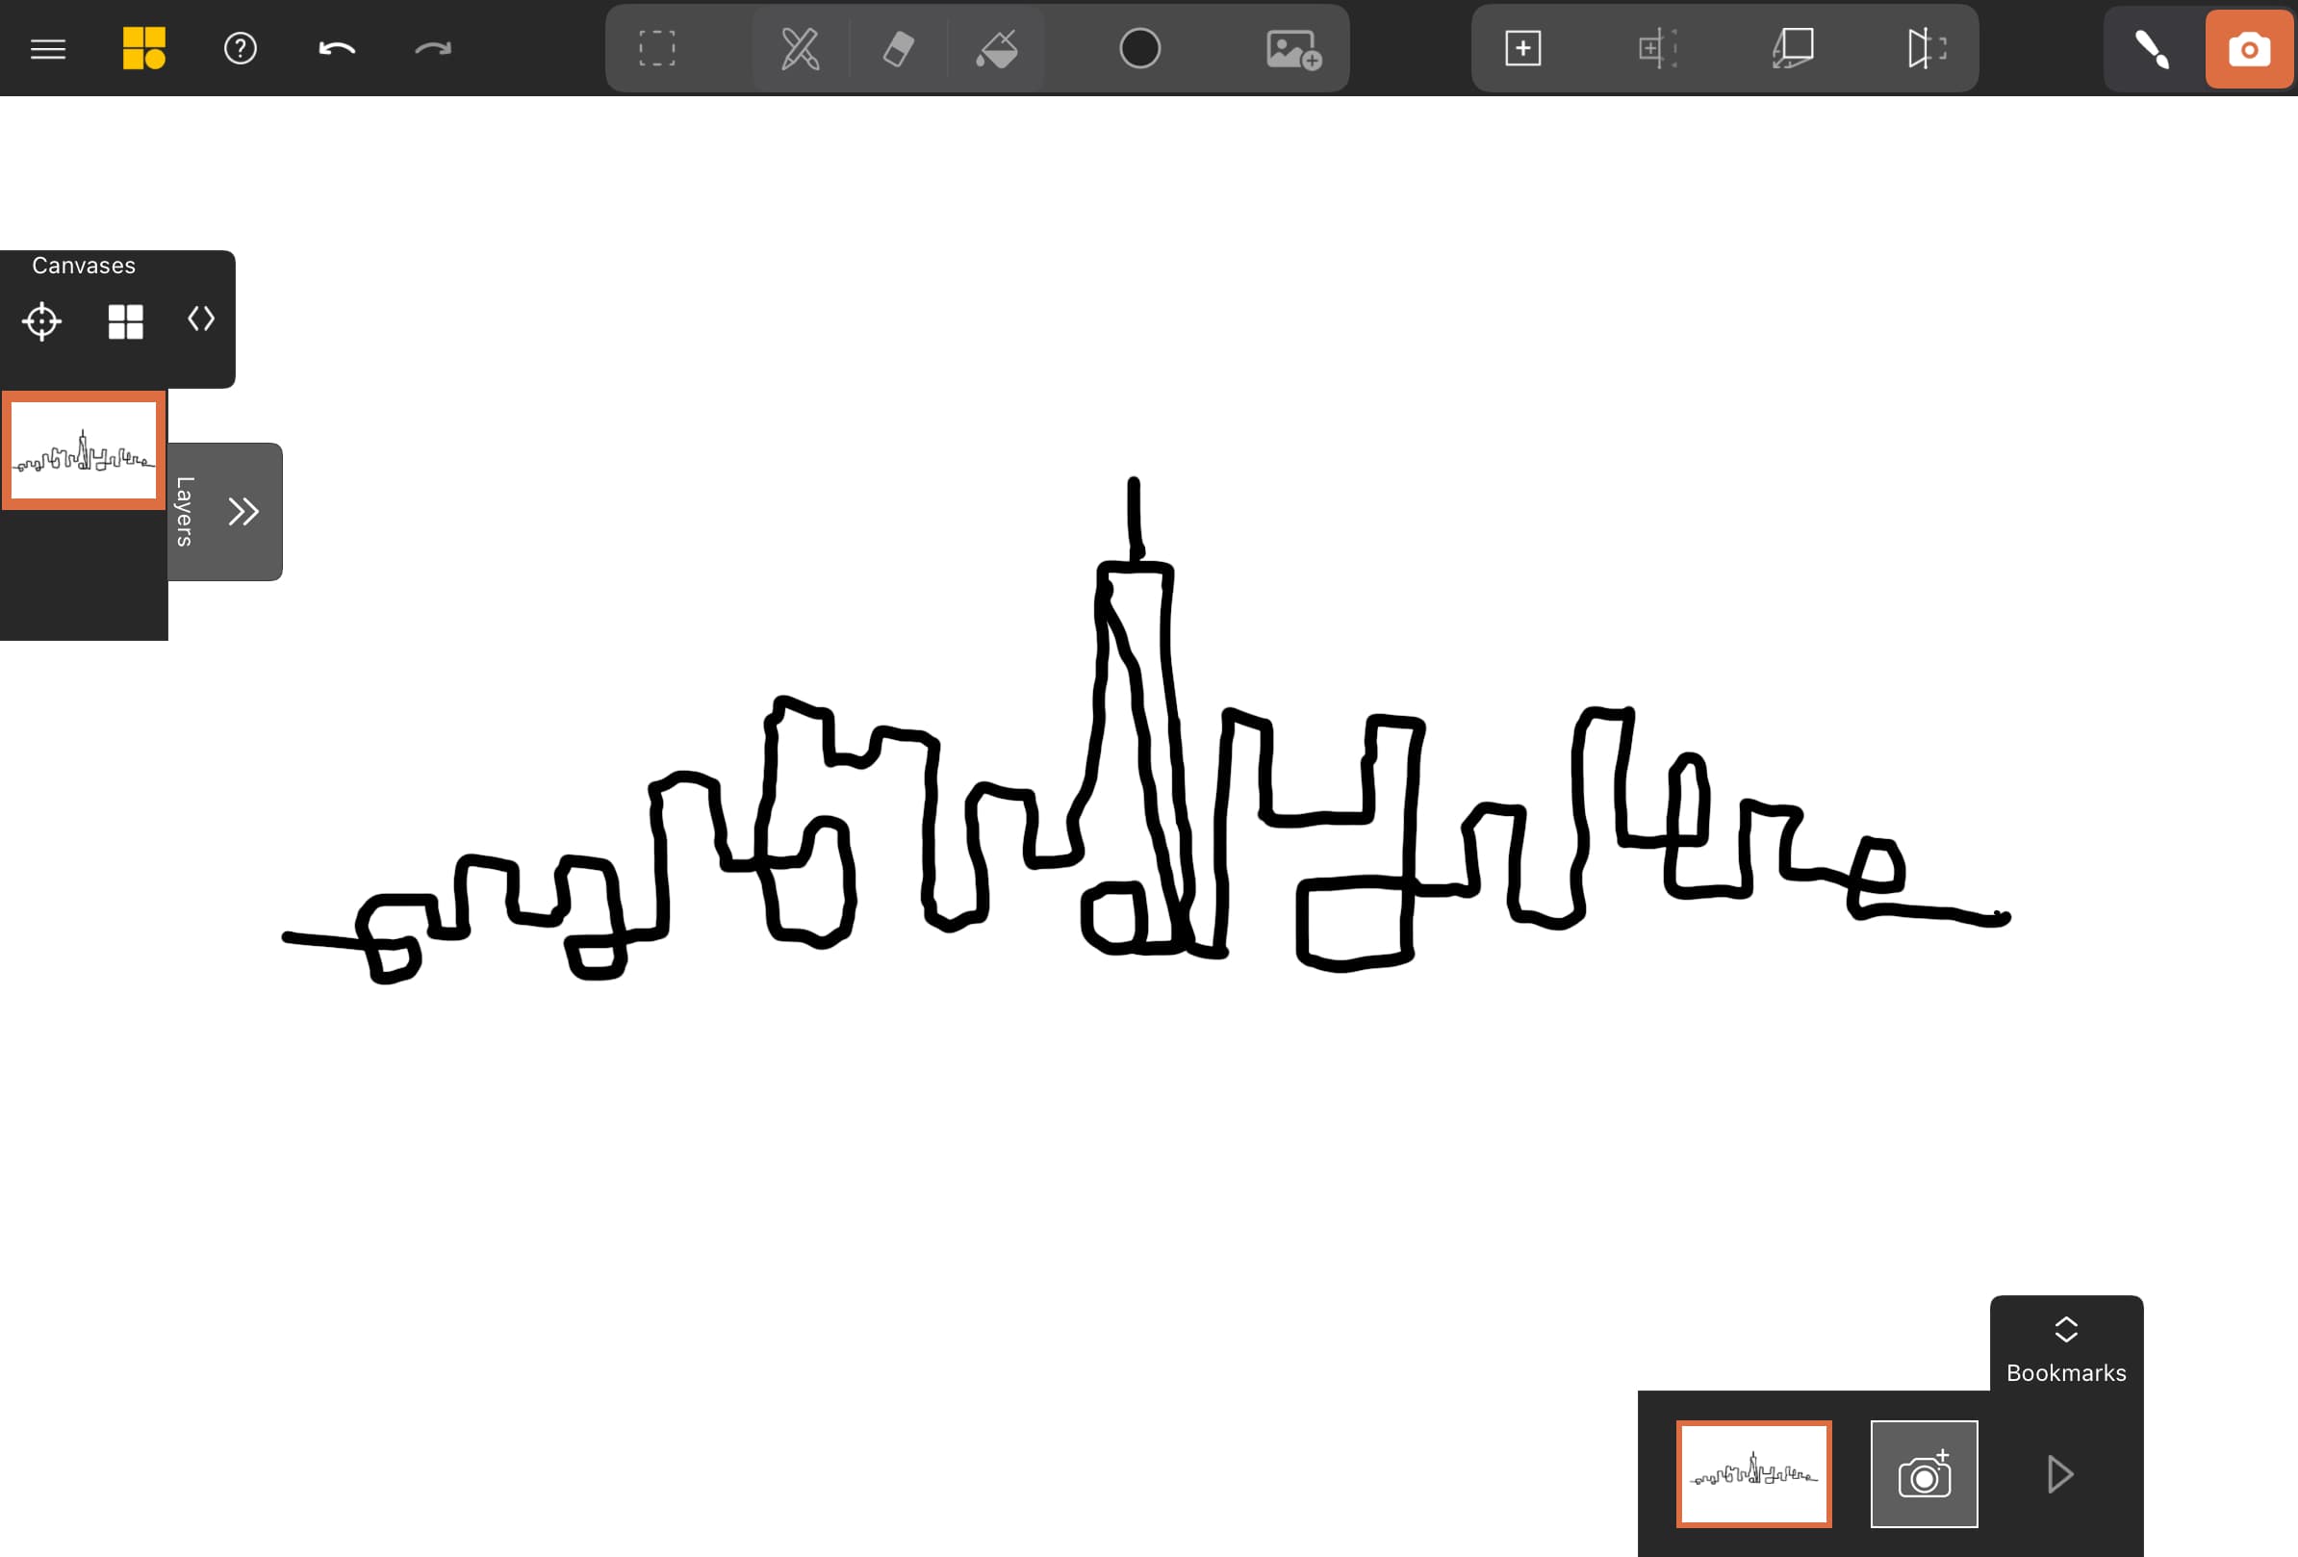Click the Bookmarks label tab
Screen dimensions: 2298x1557
(2066, 1373)
